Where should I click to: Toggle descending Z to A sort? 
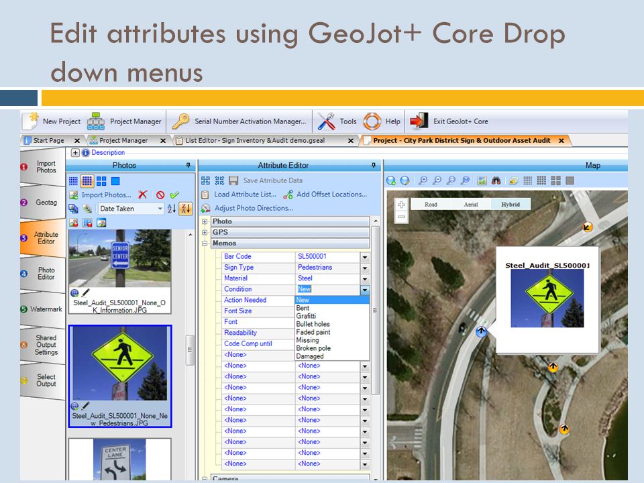point(185,209)
